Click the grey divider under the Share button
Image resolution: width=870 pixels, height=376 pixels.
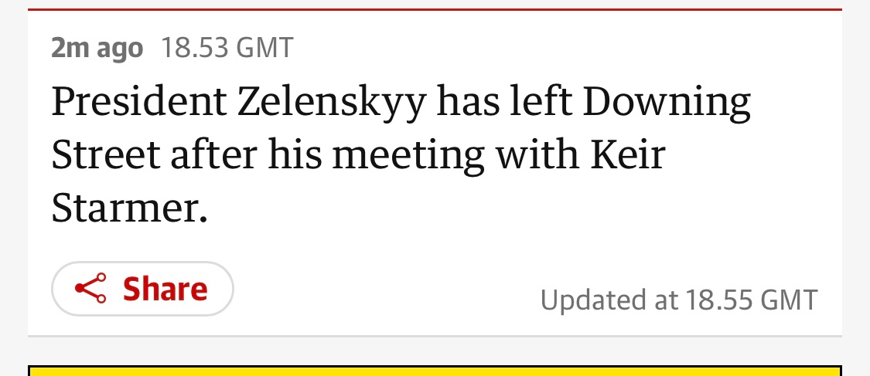coord(435,336)
